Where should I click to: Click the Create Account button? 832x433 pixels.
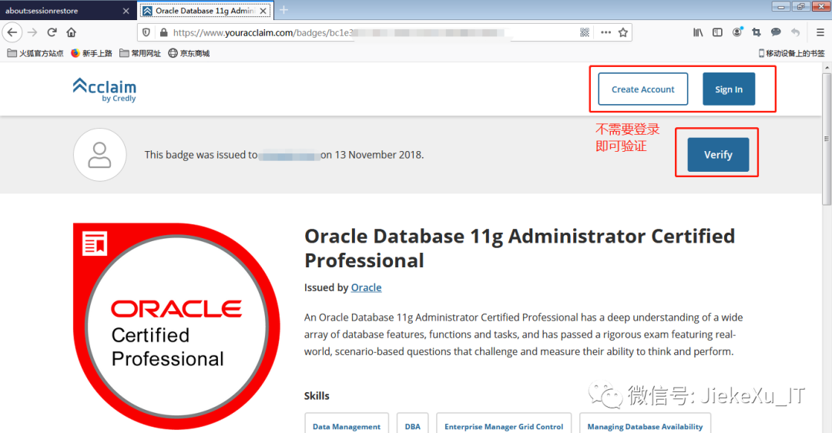[642, 89]
